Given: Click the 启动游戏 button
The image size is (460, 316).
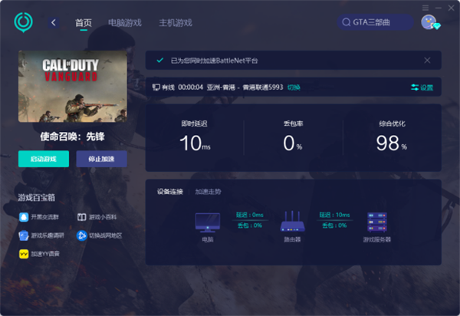Looking at the screenshot, I should point(44,159).
